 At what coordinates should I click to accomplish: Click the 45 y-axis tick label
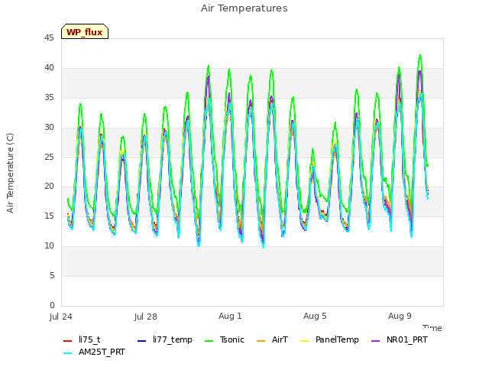click(49, 37)
